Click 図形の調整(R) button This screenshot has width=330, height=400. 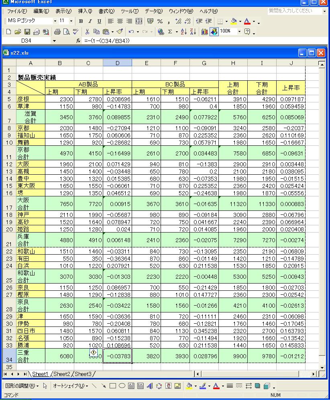pos(22,386)
